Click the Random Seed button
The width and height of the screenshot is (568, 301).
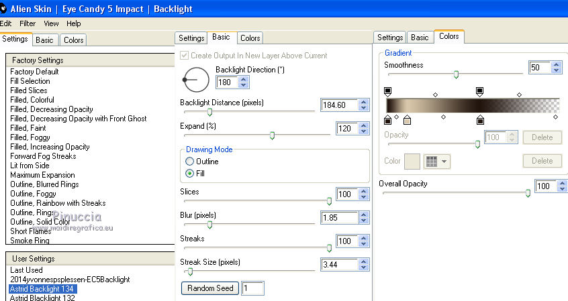click(x=210, y=288)
